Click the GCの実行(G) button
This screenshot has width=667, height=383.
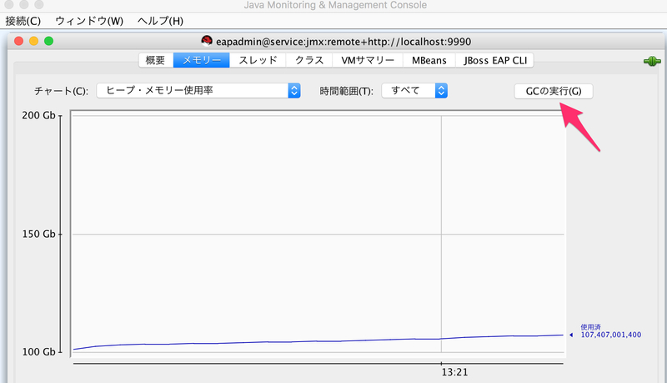(x=554, y=91)
